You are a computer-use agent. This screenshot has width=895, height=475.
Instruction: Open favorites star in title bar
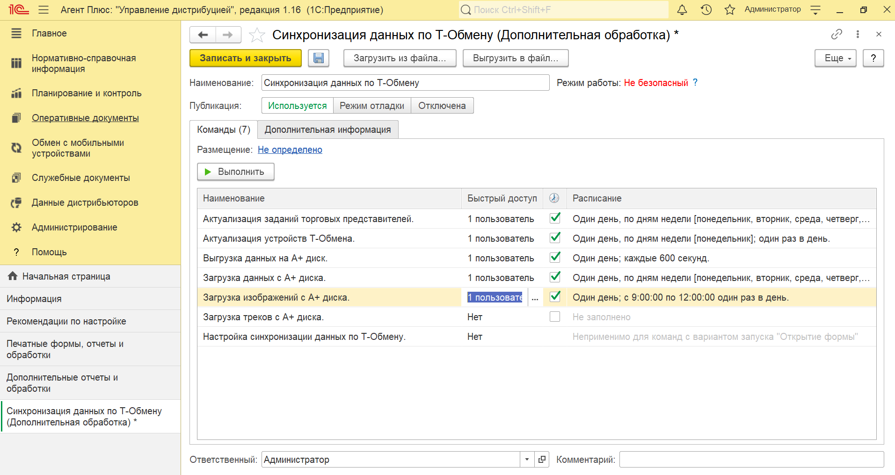730,9
